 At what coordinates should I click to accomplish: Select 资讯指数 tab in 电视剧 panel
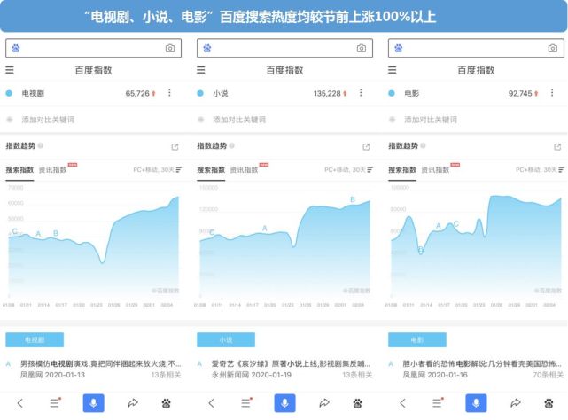click(53, 170)
